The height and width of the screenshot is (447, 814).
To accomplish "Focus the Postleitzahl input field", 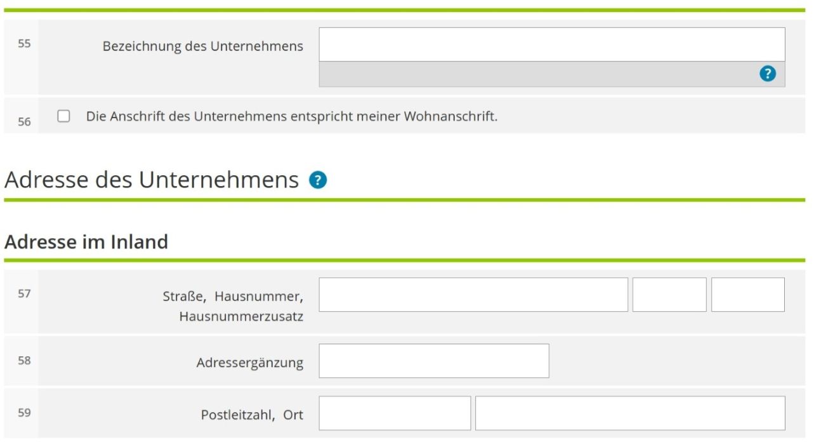I will click(x=395, y=413).
